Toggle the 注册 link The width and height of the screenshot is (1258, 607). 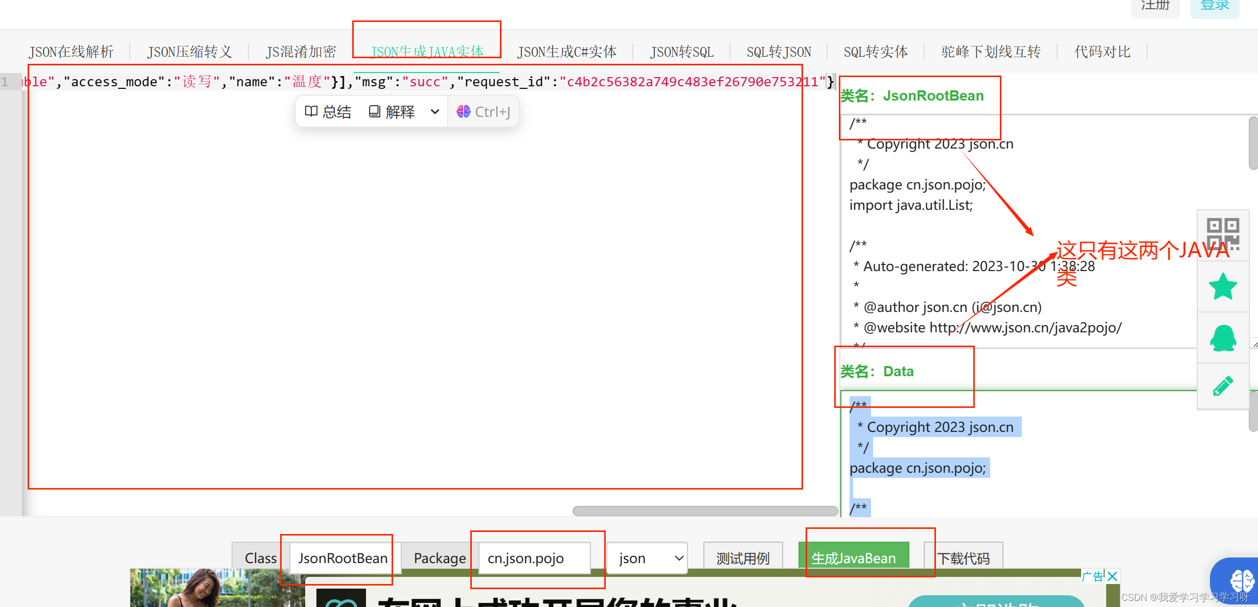pyautogui.click(x=1155, y=6)
